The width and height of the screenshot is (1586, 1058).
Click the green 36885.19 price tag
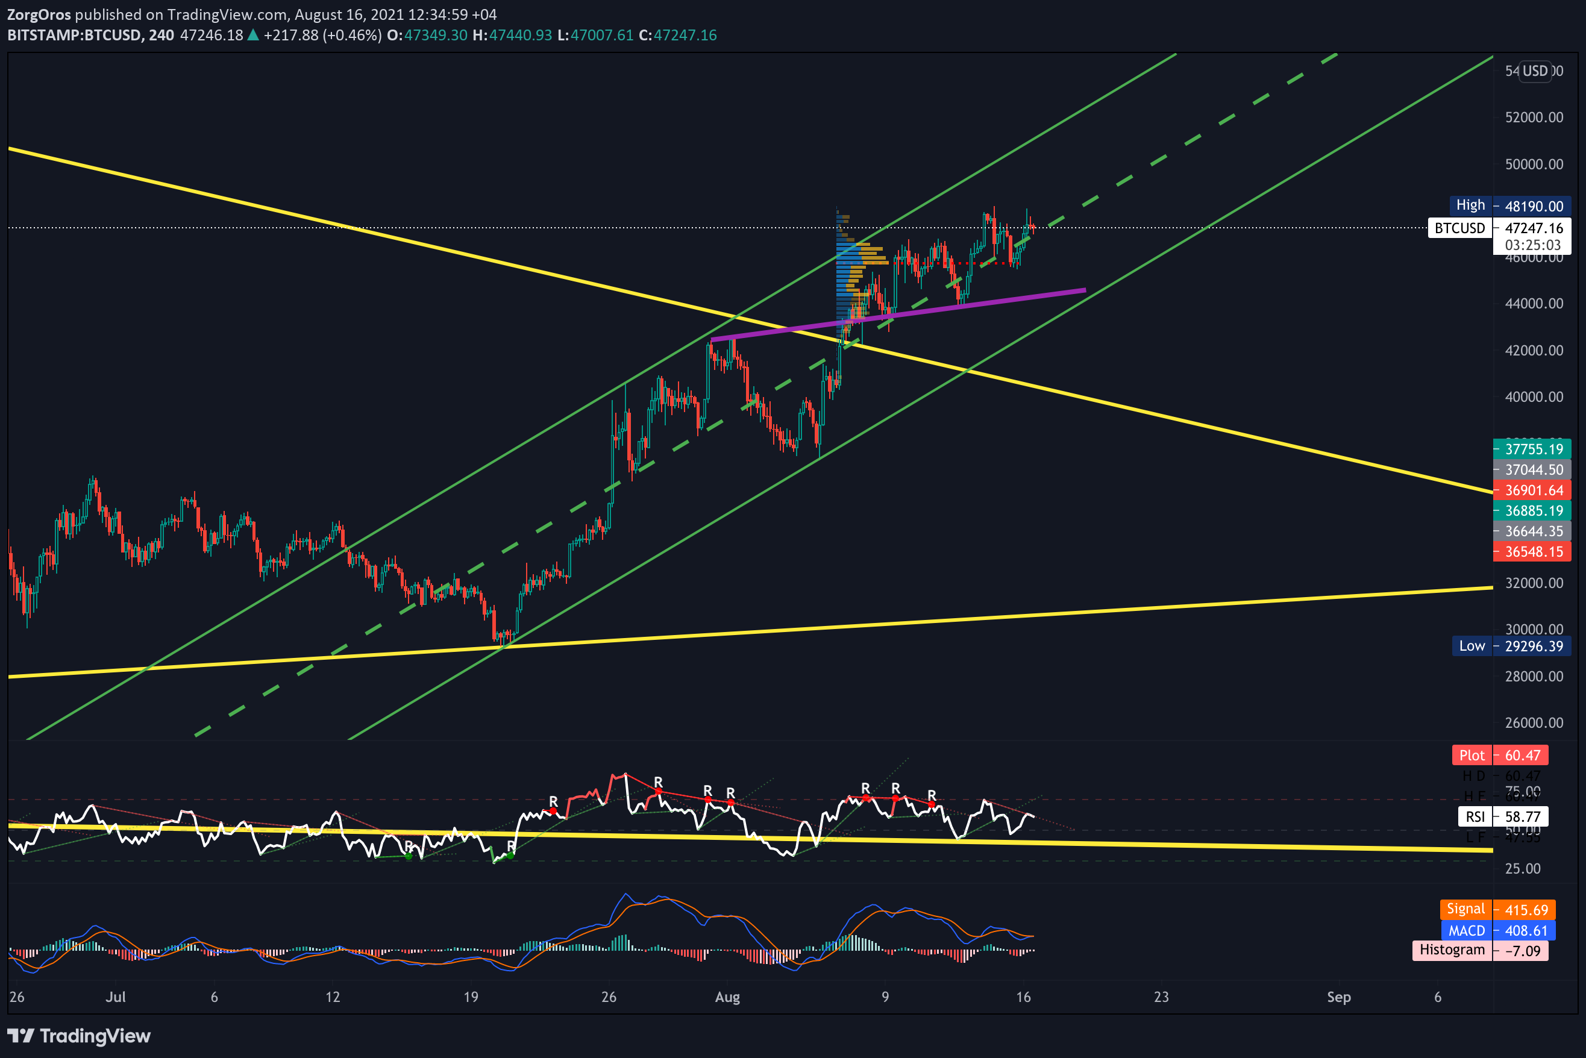tap(1532, 511)
